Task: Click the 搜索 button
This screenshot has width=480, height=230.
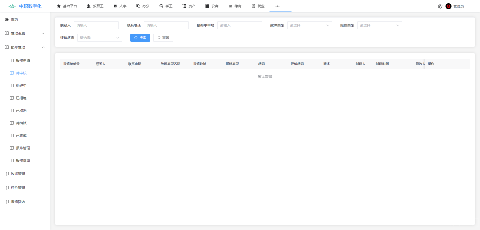Action: click(140, 38)
